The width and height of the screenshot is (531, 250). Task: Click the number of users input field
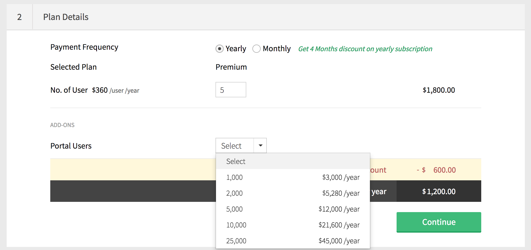[231, 90]
